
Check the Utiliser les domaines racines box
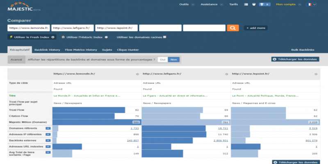pyautogui.click(x=164, y=37)
